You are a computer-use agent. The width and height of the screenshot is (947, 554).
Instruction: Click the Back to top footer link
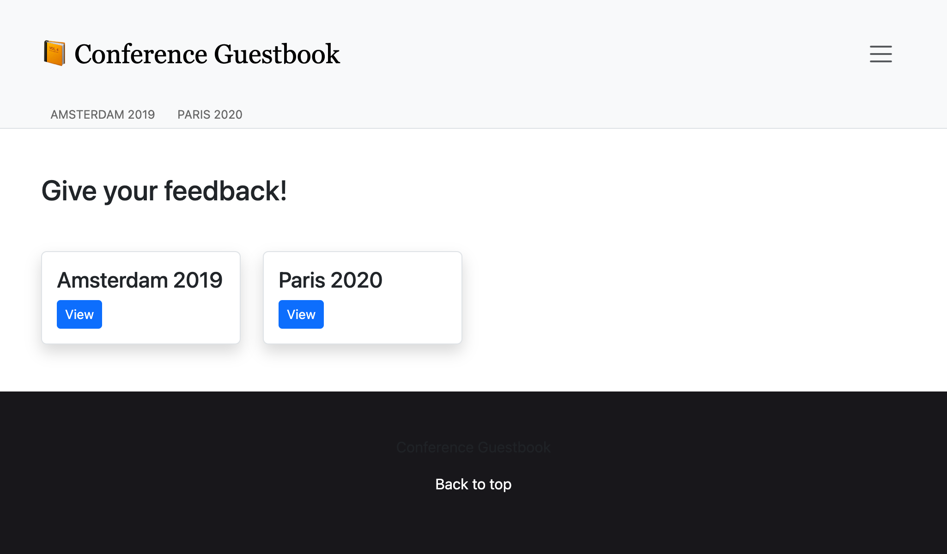[473, 484]
